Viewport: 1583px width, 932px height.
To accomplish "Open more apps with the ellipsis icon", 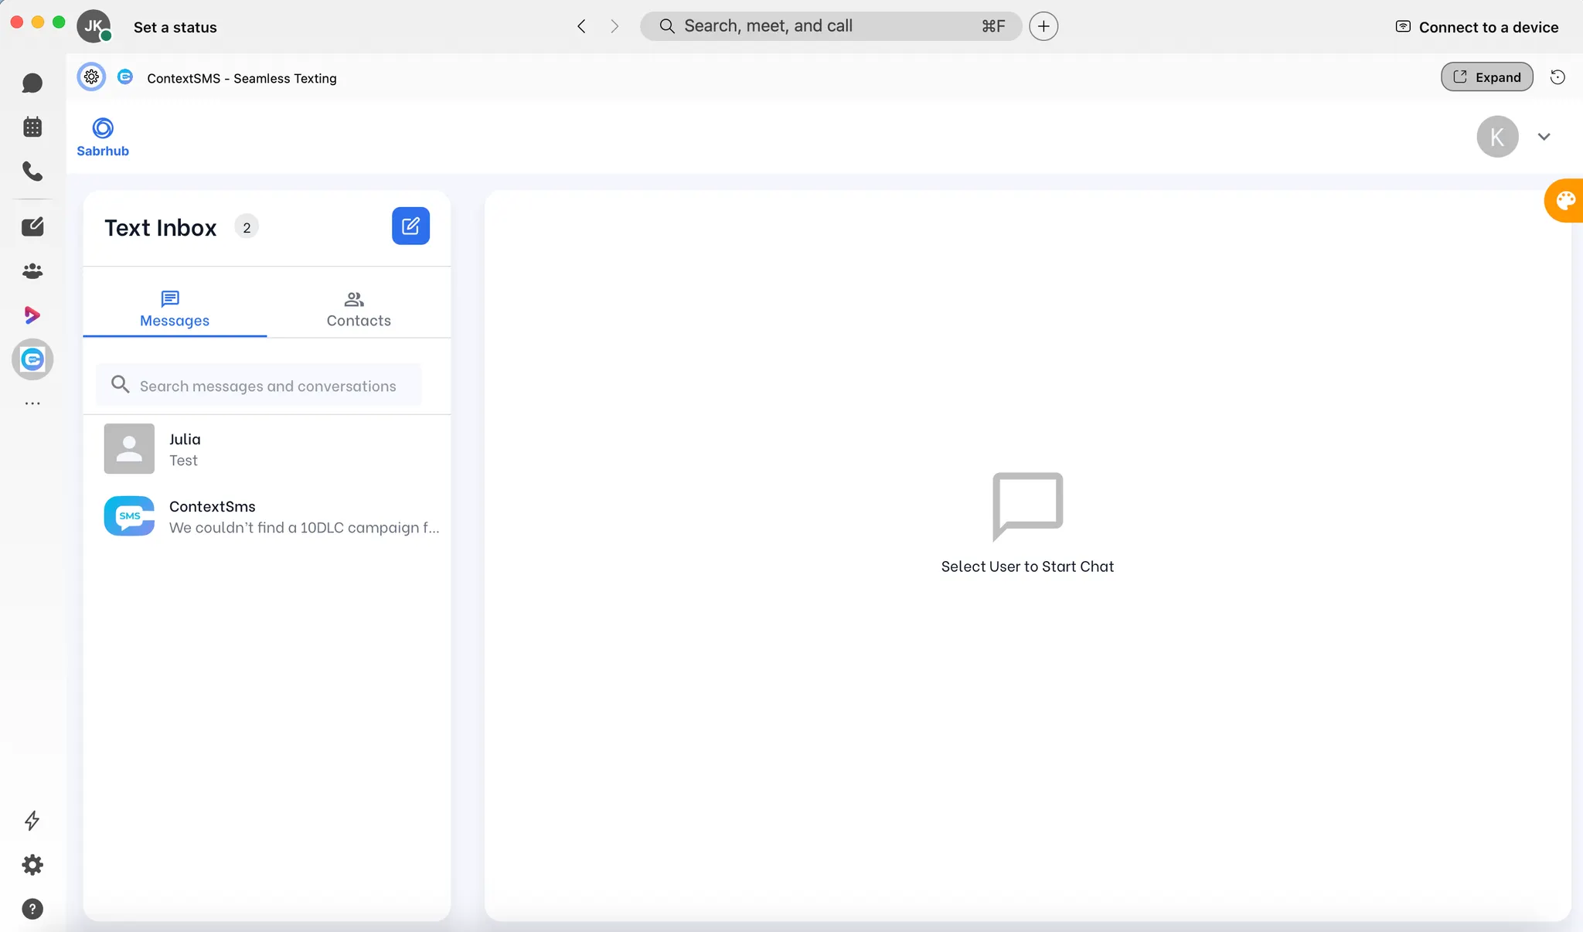I will (32, 403).
